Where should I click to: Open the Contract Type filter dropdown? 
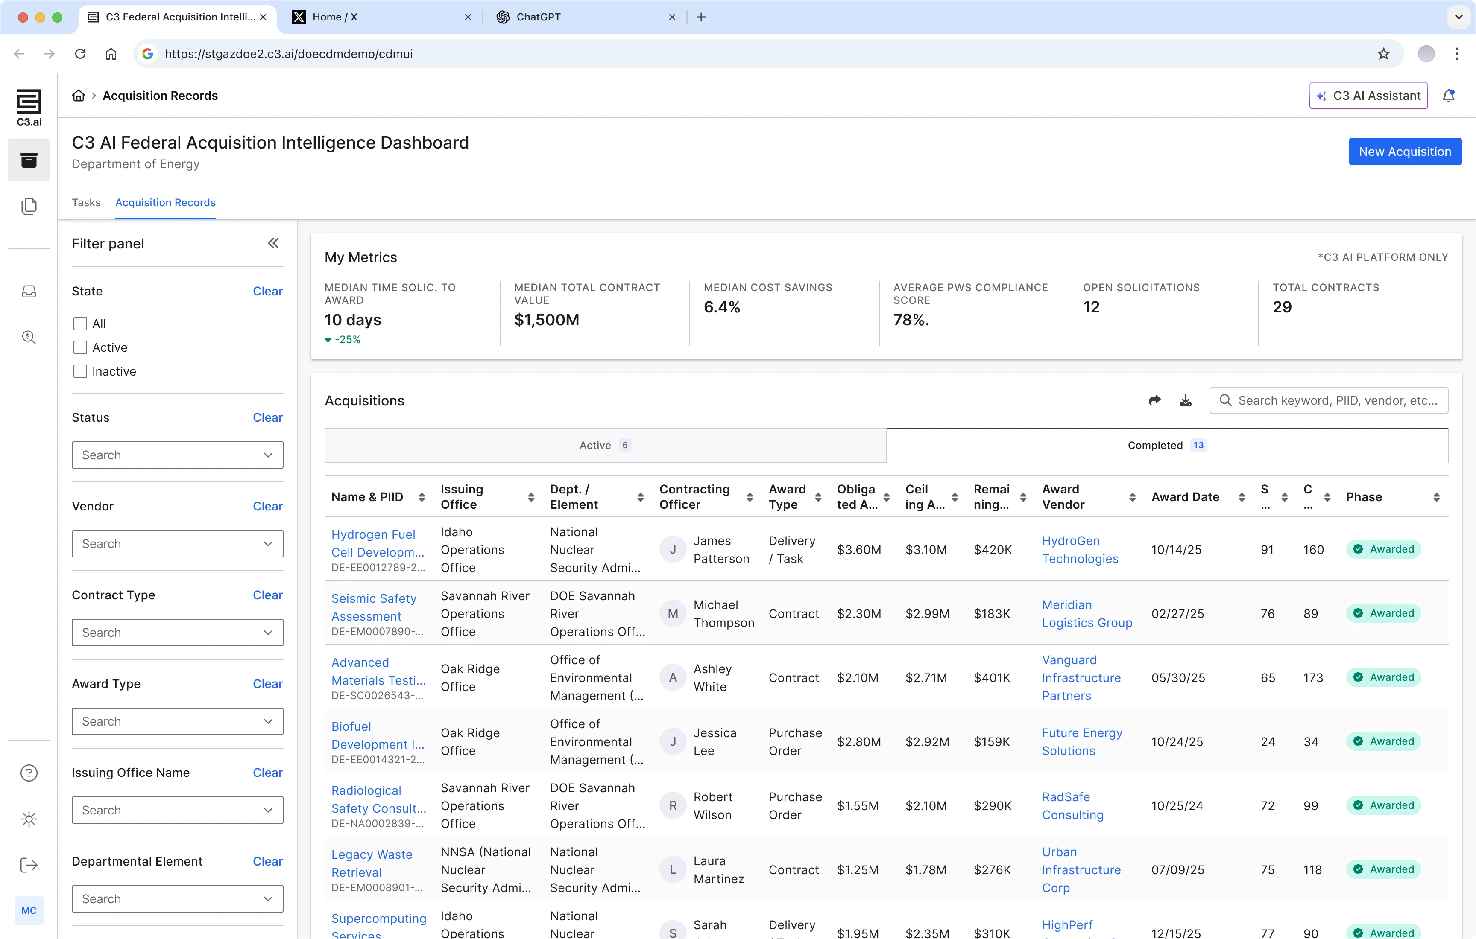tap(177, 633)
